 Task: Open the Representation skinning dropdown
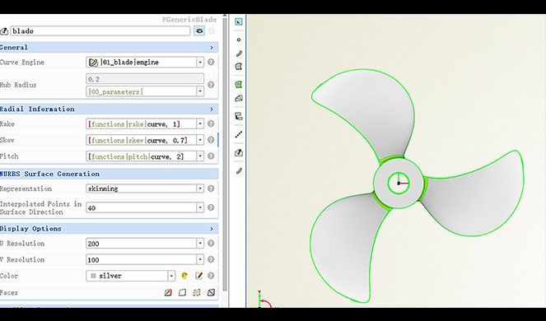200,188
